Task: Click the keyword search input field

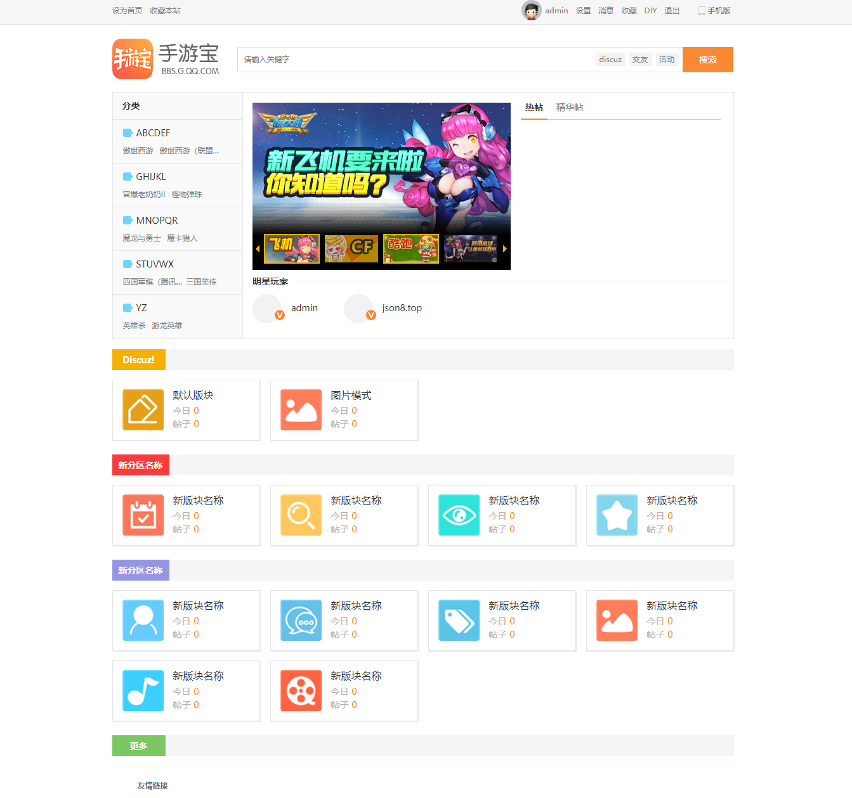Action: [412, 60]
